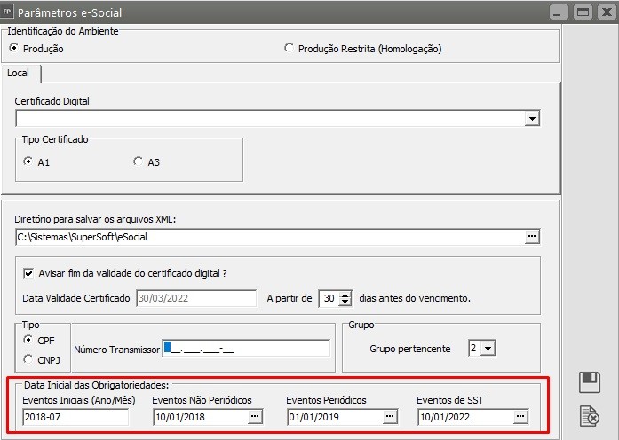
Task: Adjust days-before-expiry spinner arrows
Action: coord(346,298)
